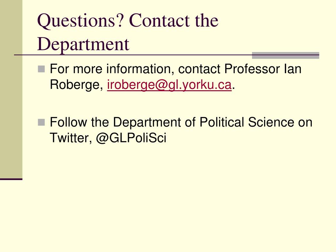Click the word 'Department' in the title
Image resolution: width=336 pixels, height=252 pixels.
click(x=83, y=44)
